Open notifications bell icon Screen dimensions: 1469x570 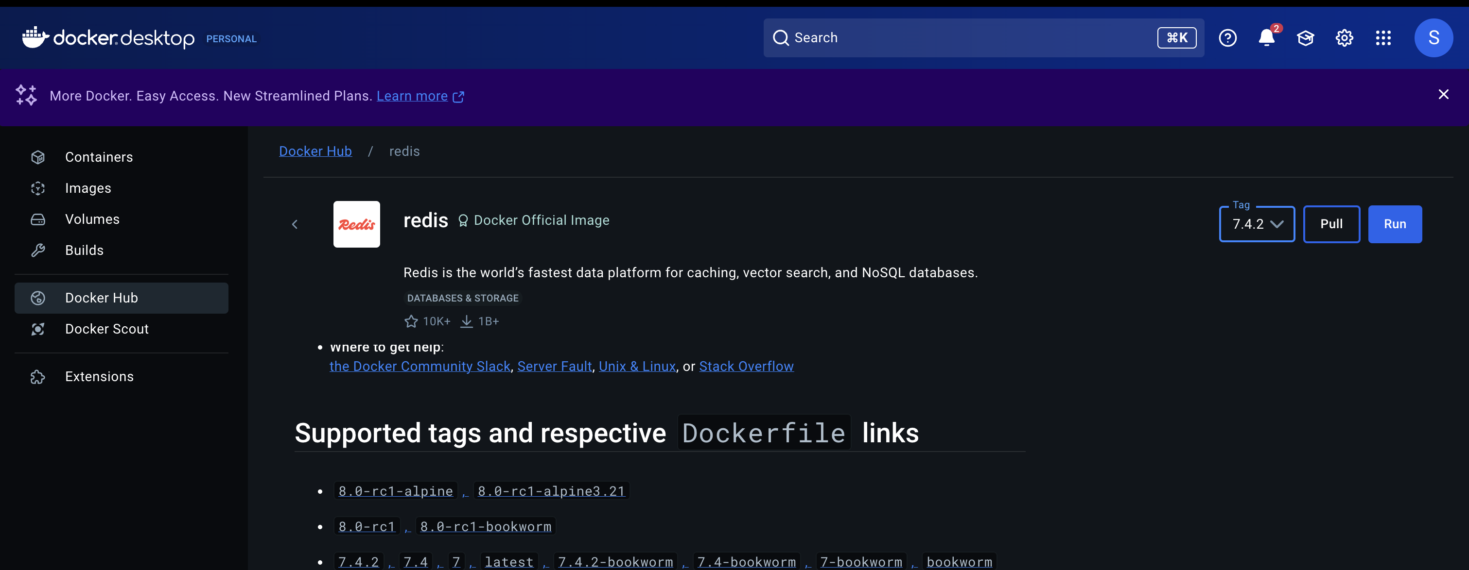tap(1266, 38)
